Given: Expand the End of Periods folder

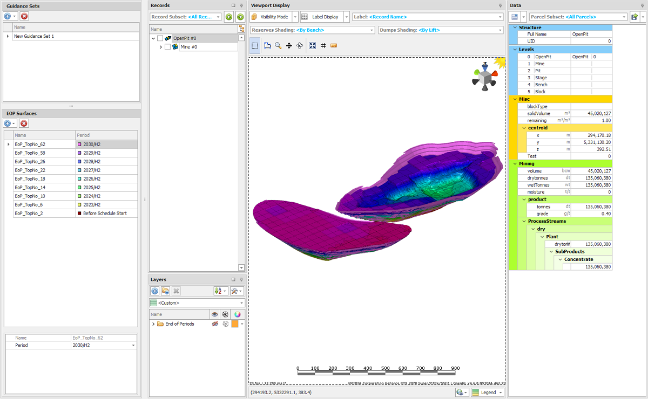Looking at the screenshot, I should [153, 324].
